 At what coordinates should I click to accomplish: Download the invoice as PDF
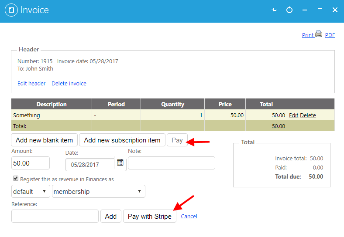[330, 35]
